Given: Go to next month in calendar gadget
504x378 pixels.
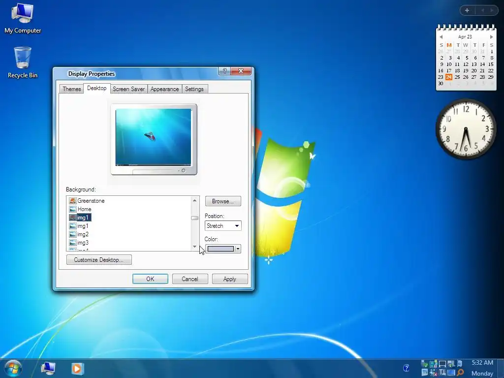Looking at the screenshot, I should click(491, 37).
